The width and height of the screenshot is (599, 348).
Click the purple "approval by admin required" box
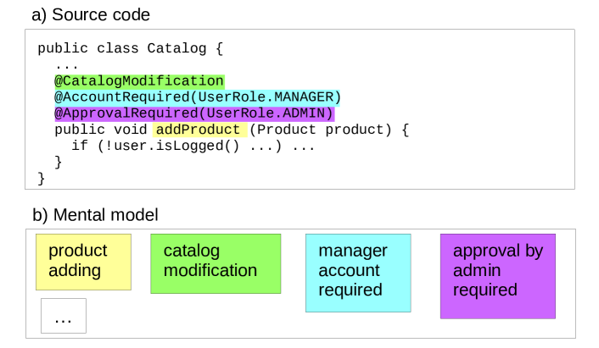click(497, 275)
